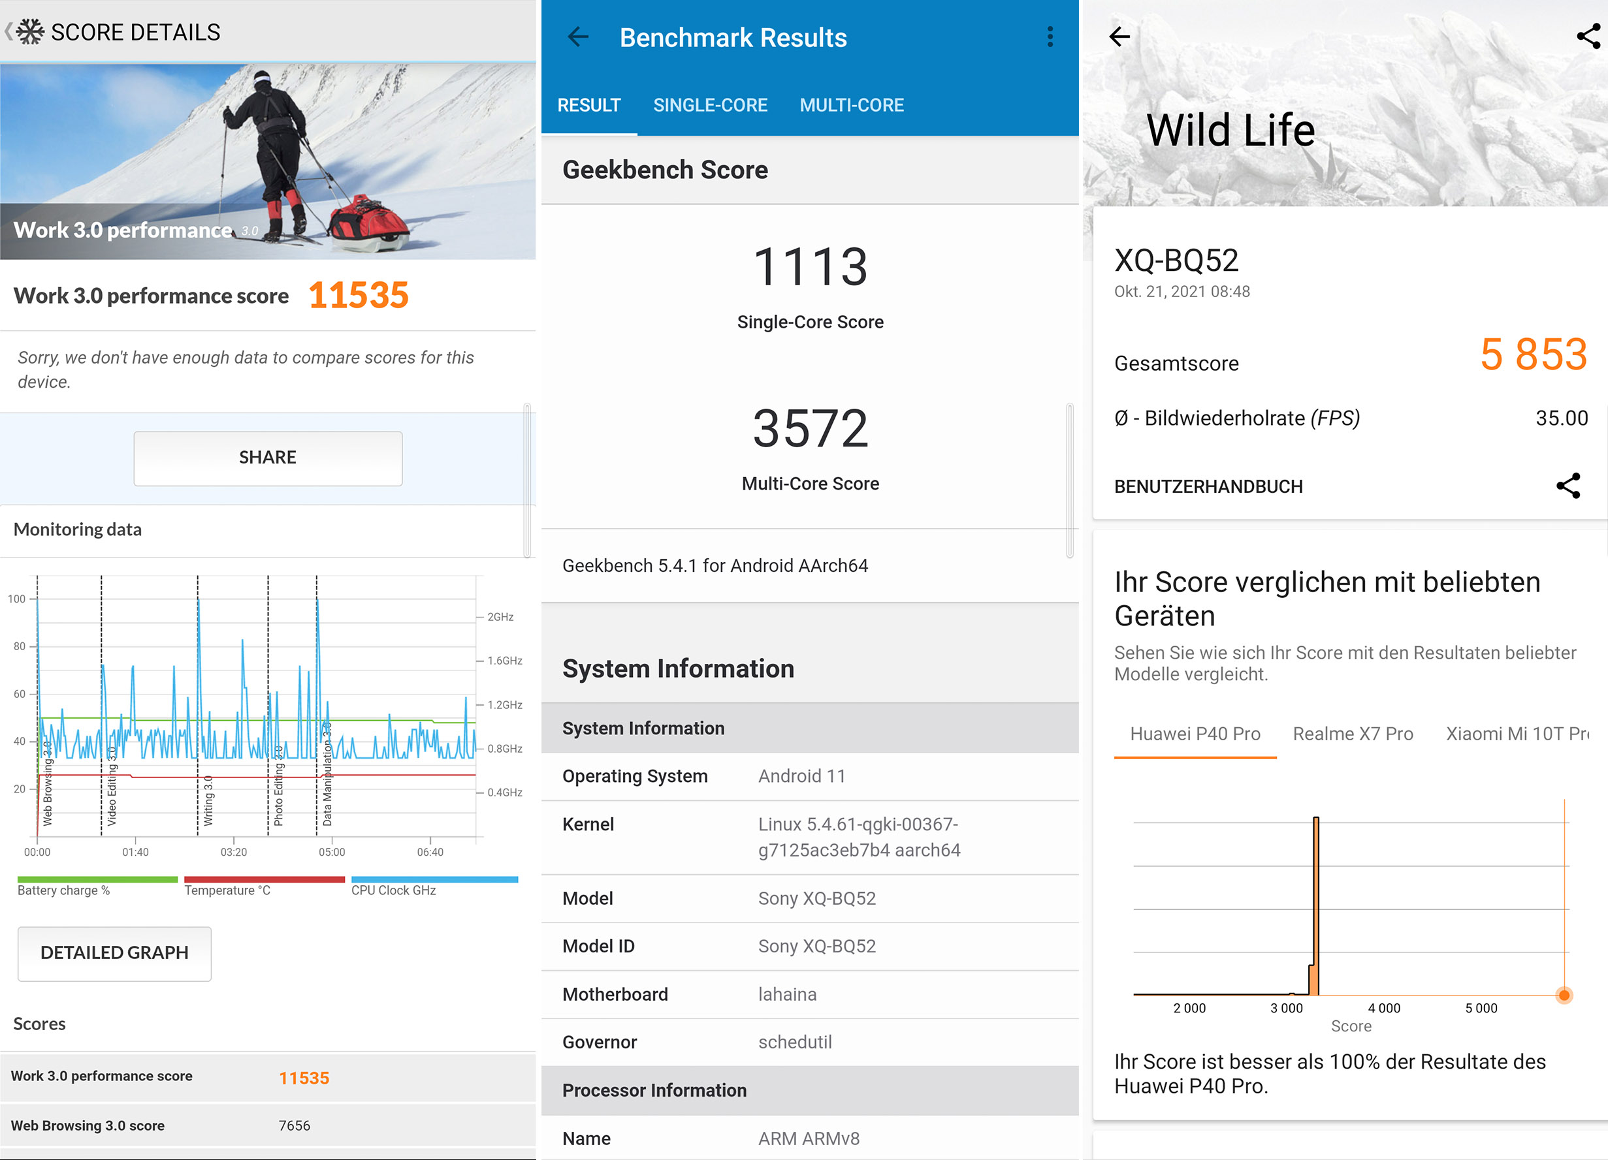
Task: Click Gesamtscore value 5 853
Action: (1534, 354)
